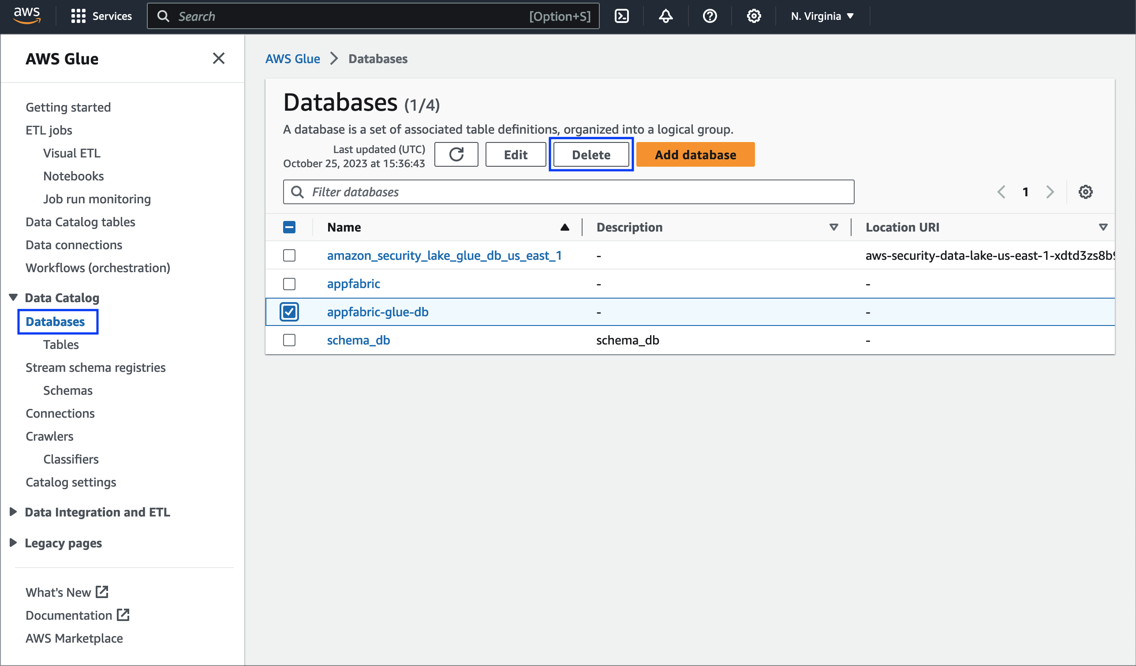Open the appfabric database link
Screen dimensions: 1136x666
pos(353,284)
